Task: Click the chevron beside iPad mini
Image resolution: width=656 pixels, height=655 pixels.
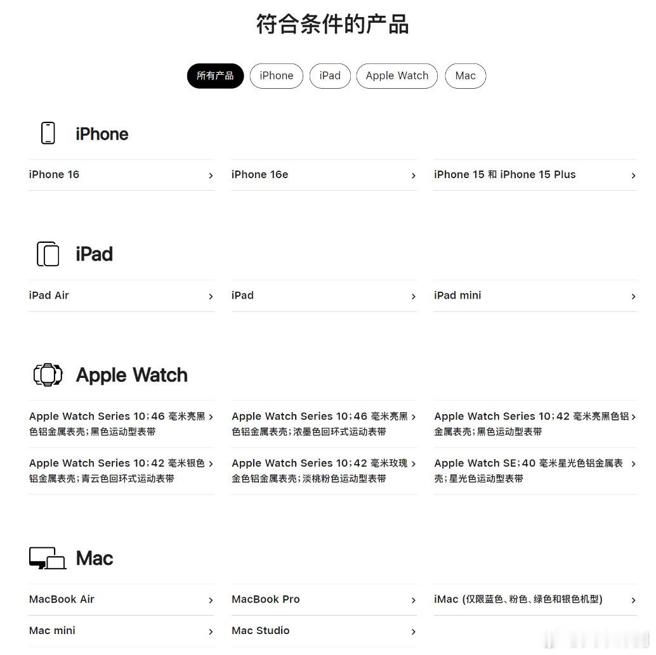Action: point(633,297)
